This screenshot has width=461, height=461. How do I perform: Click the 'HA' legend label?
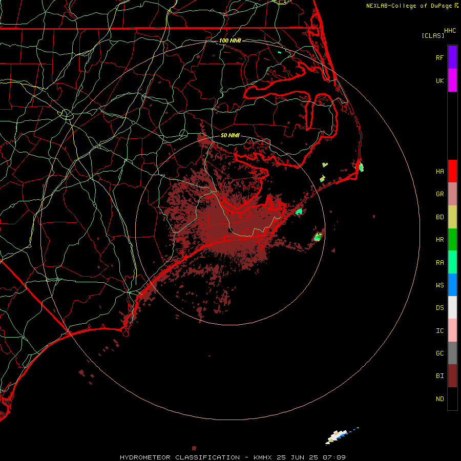(x=439, y=171)
